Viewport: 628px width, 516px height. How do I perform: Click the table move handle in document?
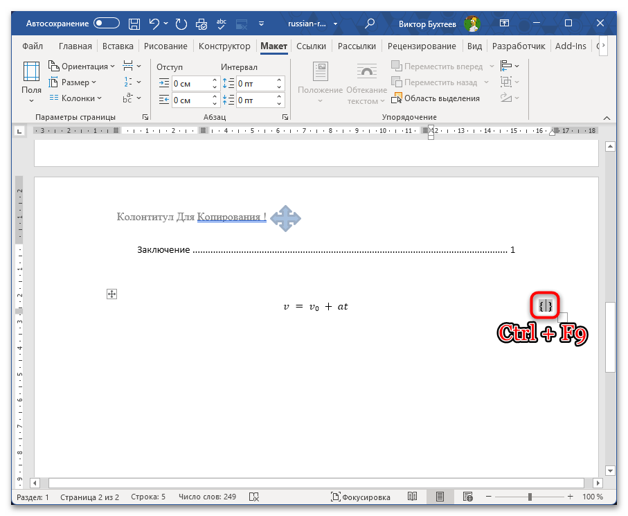[111, 294]
